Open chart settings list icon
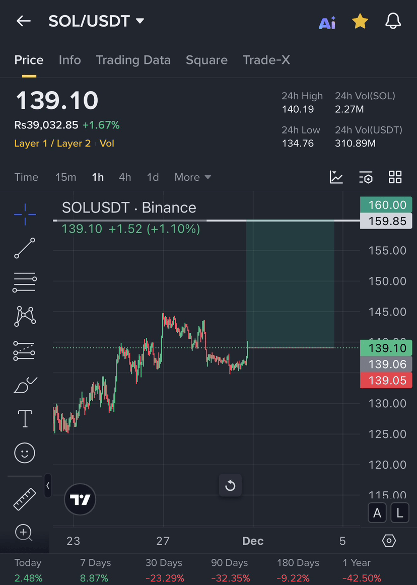 (x=366, y=177)
